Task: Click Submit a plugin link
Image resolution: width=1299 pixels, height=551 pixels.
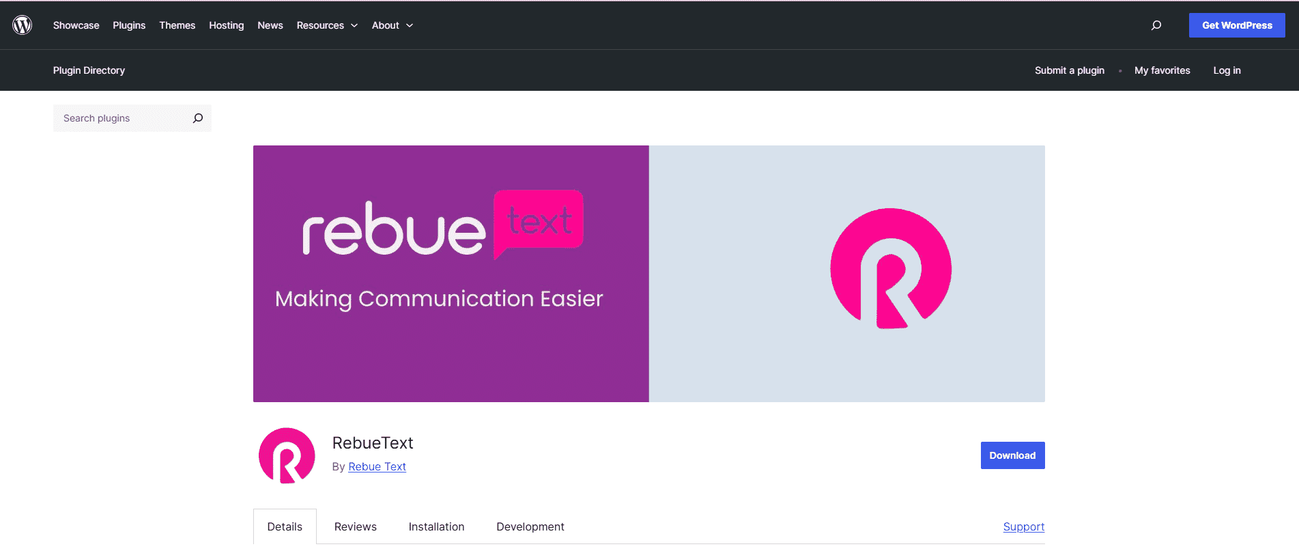Action: pyautogui.click(x=1070, y=70)
